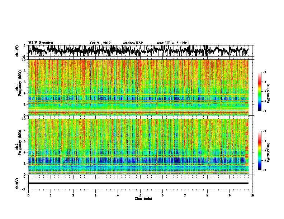Image resolution: width=284 pixels, height=219 pixels.
Task: Click the "-3" label on ch.2 color scale
Action: click(x=265, y=131)
